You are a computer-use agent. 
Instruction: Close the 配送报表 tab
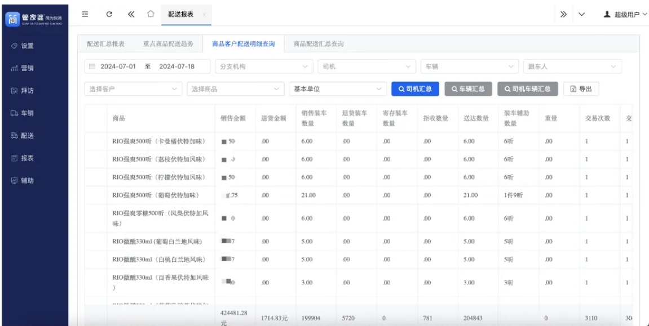coord(204,15)
